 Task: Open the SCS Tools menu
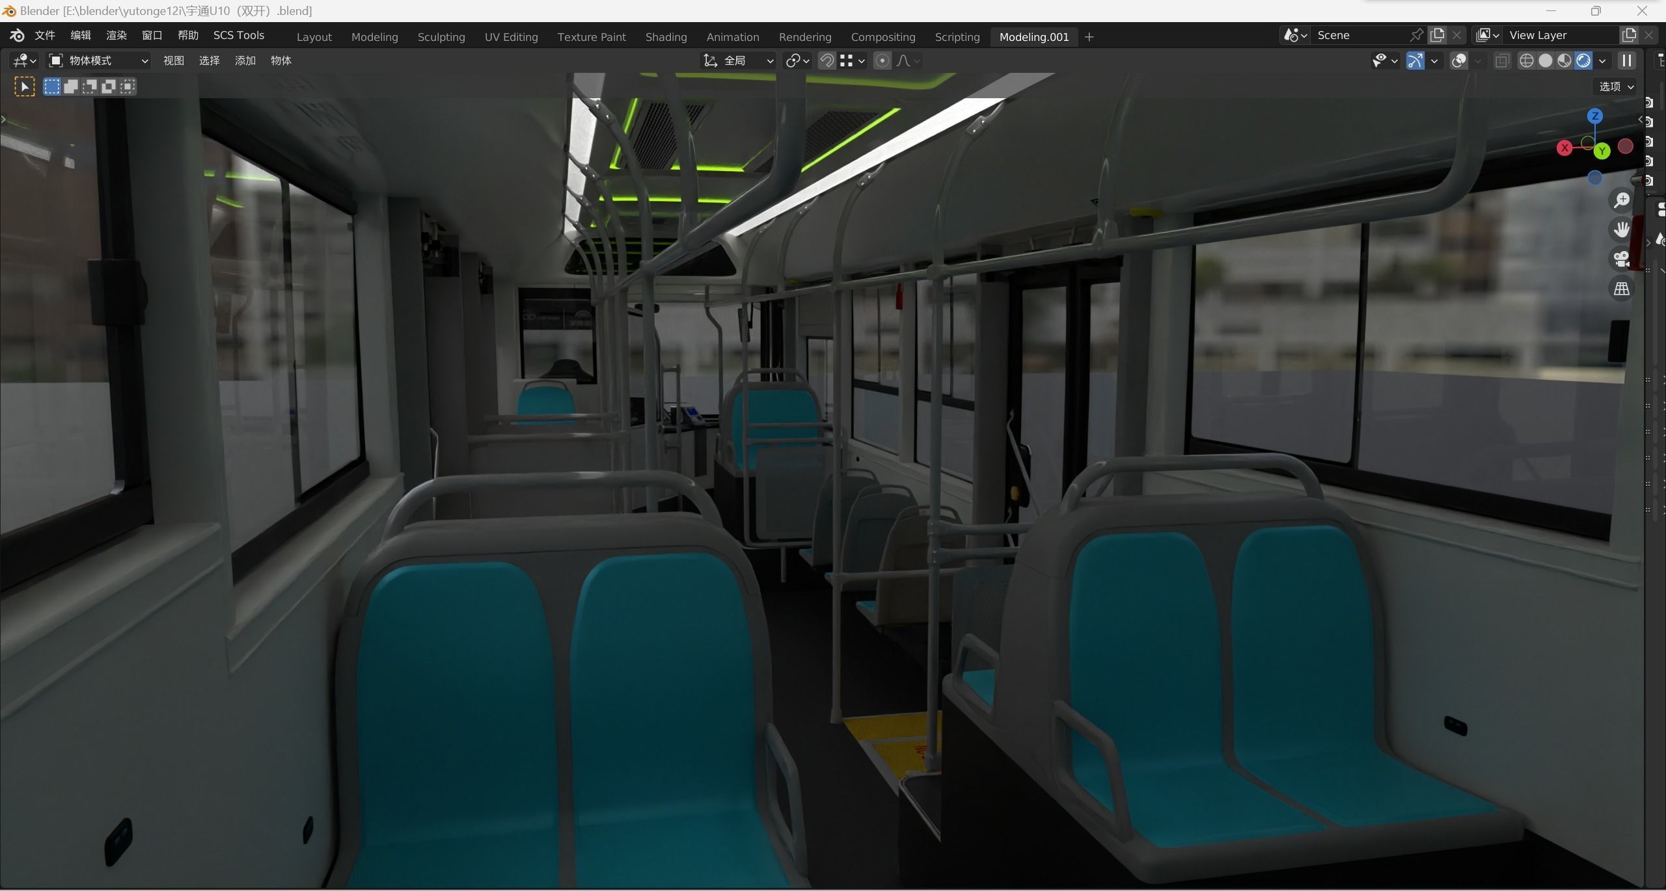click(238, 35)
